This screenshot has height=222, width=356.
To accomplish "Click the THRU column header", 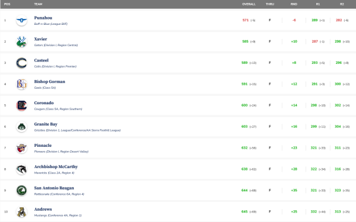I will point(270,4).
